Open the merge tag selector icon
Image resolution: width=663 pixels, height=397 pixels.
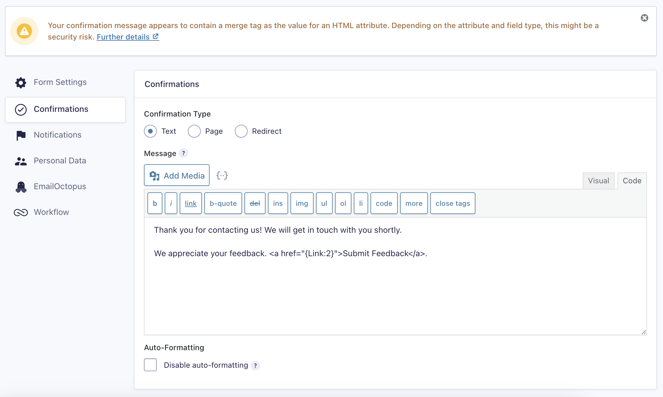click(x=222, y=176)
